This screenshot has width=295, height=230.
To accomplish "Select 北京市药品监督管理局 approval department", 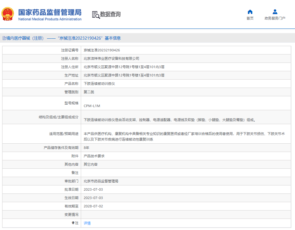I will click(x=101, y=181).
